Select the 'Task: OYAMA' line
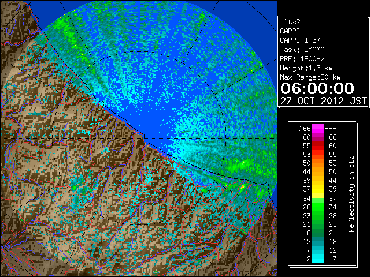This screenshot has height=277, width=370. tap(302, 50)
